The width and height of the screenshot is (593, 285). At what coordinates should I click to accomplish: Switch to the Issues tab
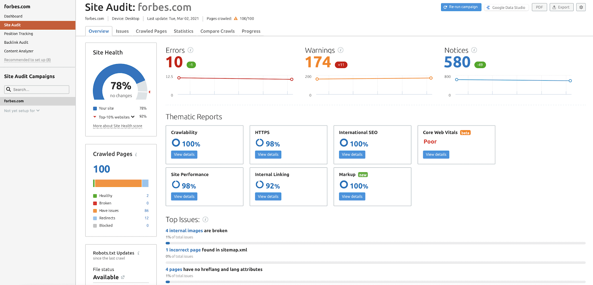coord(122,31)
